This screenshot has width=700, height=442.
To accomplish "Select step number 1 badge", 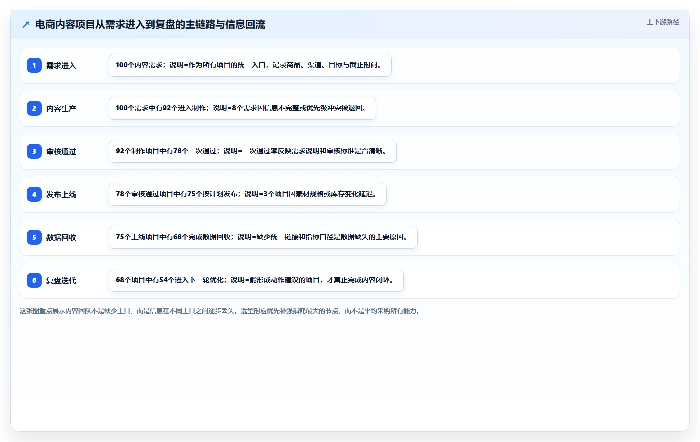I will click(x=34, y=65).
